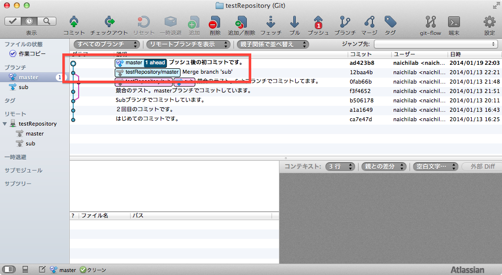The width and height of the screenshot is (502, 275).
Task: Select commit プッシュ後の初コミットです。
Action: 206,62
